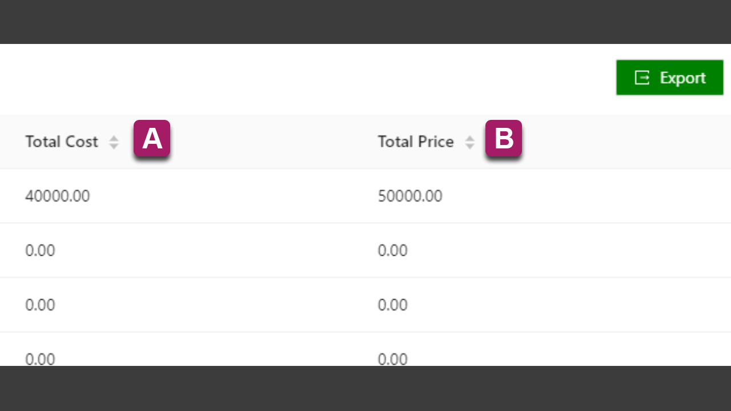The width and height of the screenshot is (731, 411).
Task: Click the magenta A annotation badge
Action: [152, 138]
